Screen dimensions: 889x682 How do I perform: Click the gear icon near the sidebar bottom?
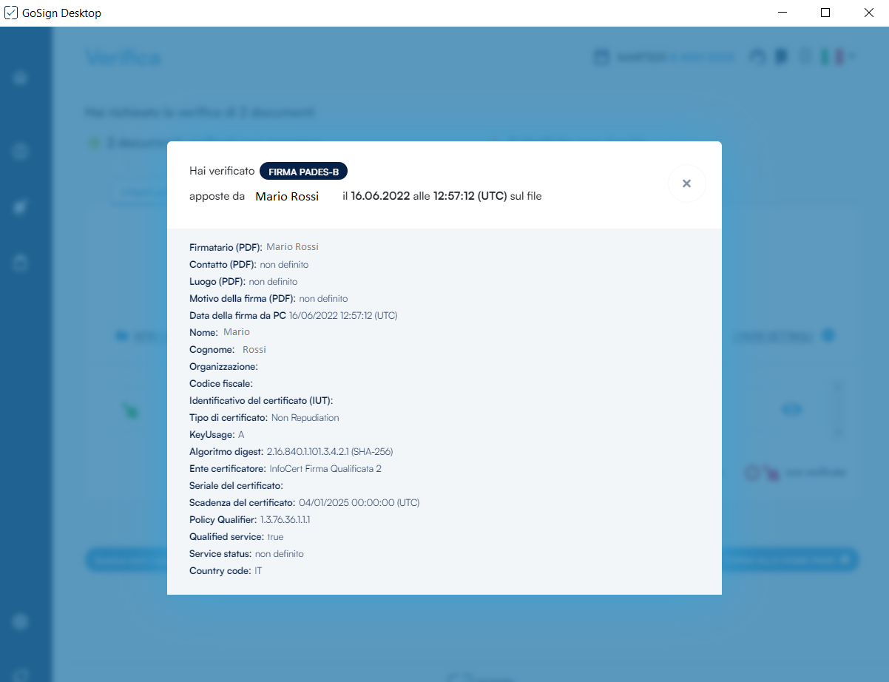click(x=21, y=621)
